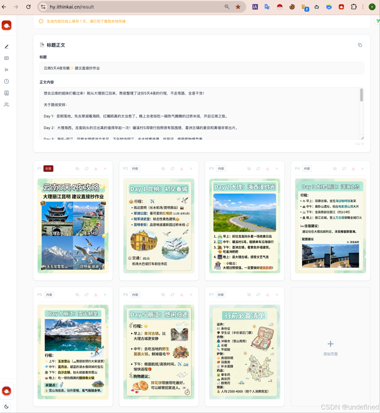Hide page P5 with eye-slash icon
The image size is (380, 413).
pyautogui.click(x=77, y=295)
